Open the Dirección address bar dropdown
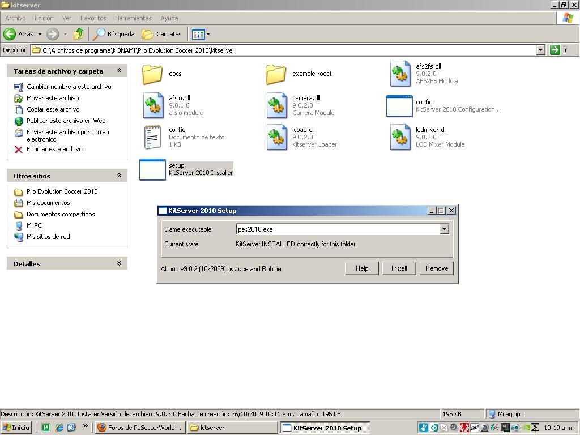 tap(540, 50)
